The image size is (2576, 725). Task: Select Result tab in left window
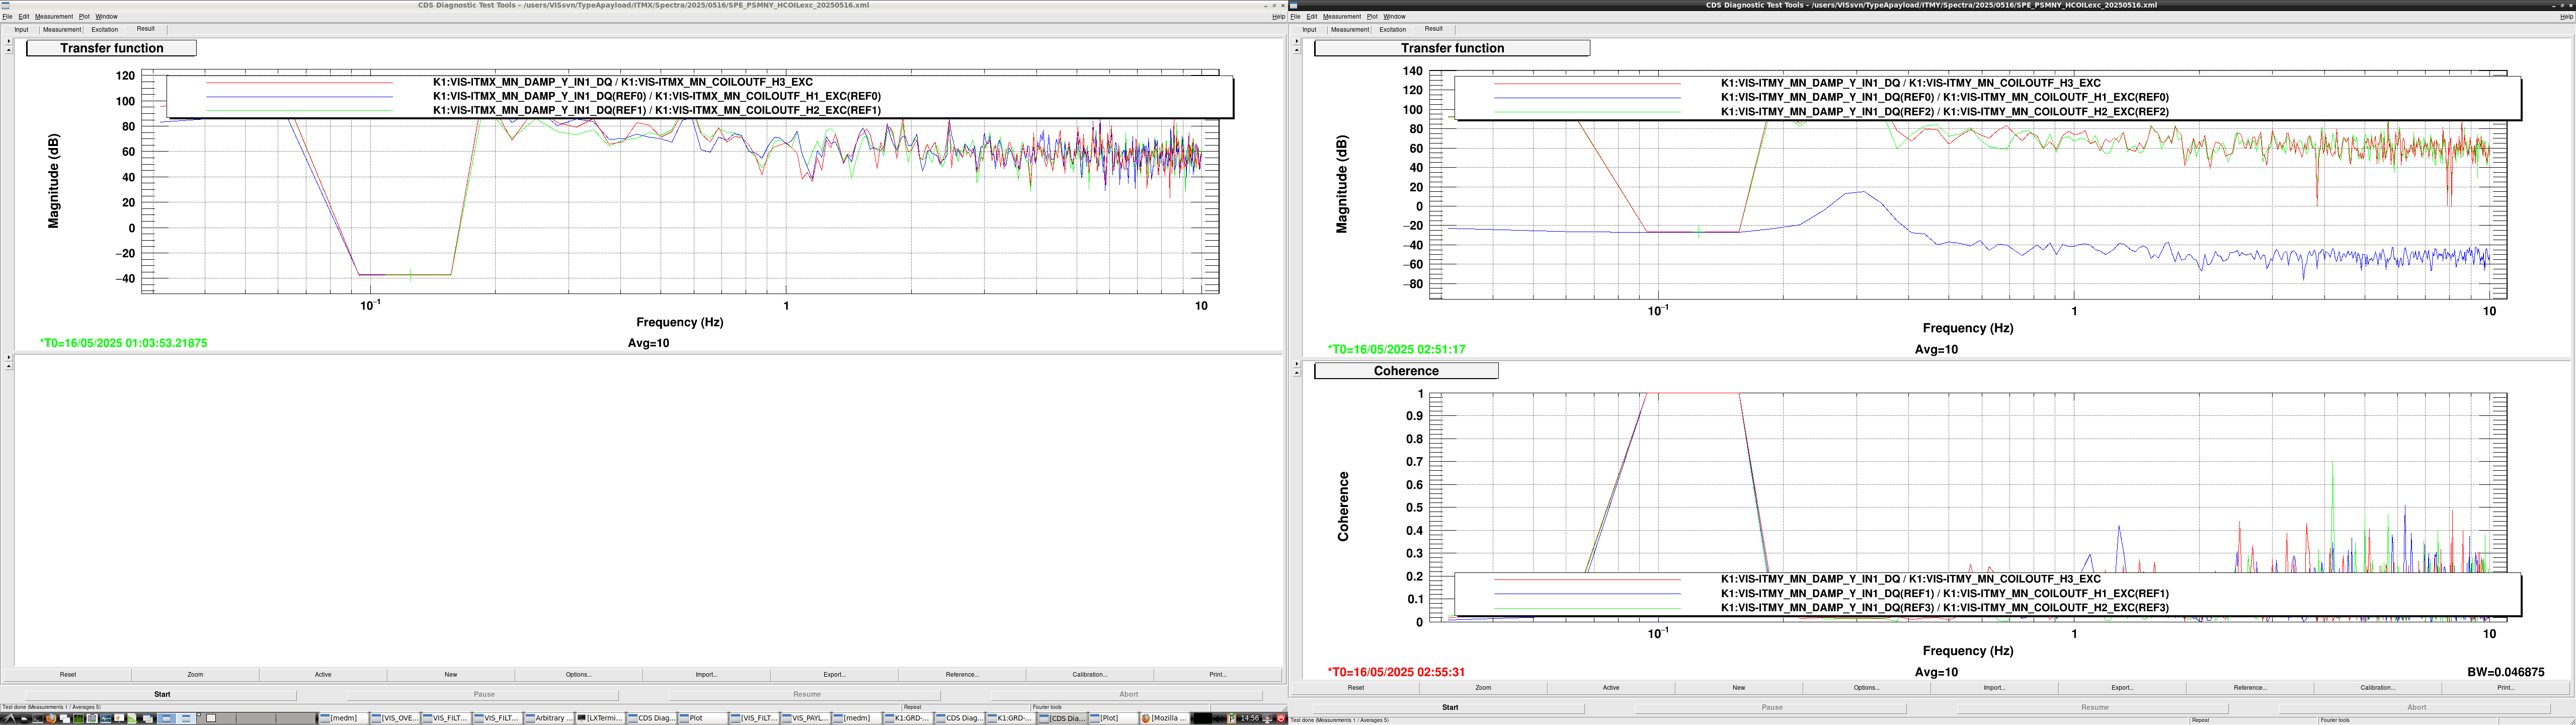[146, 29]
